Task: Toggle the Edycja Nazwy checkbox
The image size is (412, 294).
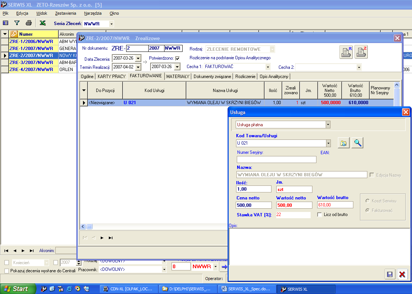Action: pos(372,175)
